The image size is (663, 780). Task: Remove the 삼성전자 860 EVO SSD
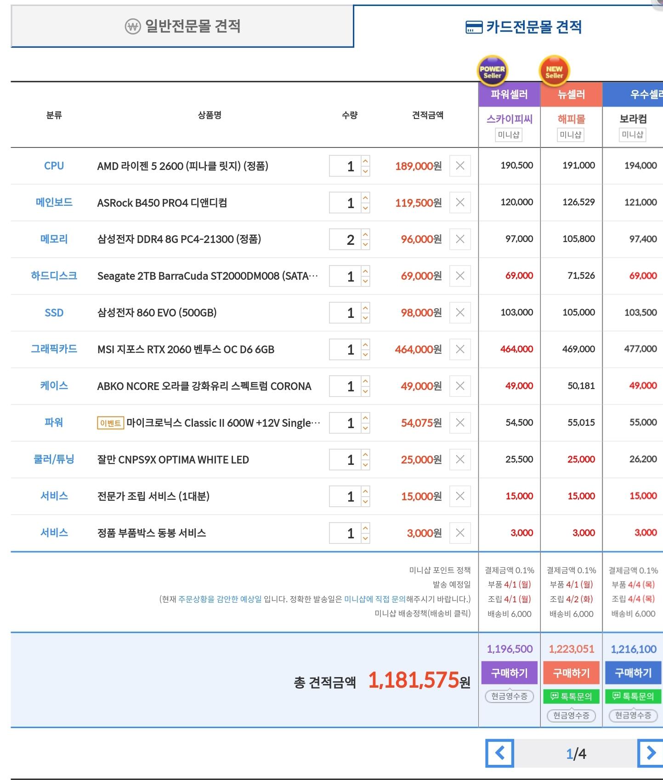pos(460,313)
